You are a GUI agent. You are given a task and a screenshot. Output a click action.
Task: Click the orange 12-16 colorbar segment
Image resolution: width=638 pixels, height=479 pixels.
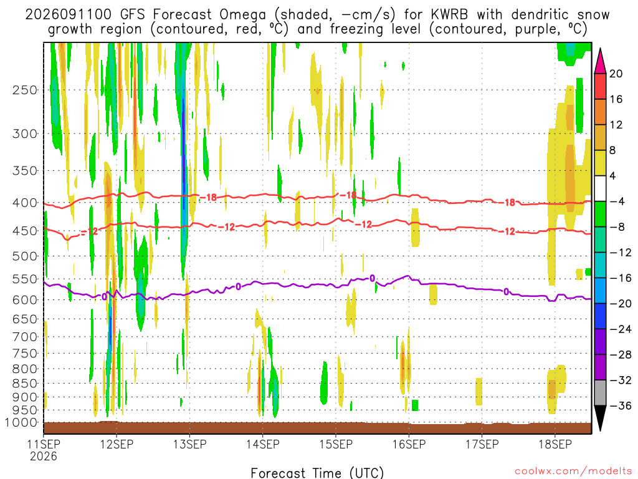(600, 112)
